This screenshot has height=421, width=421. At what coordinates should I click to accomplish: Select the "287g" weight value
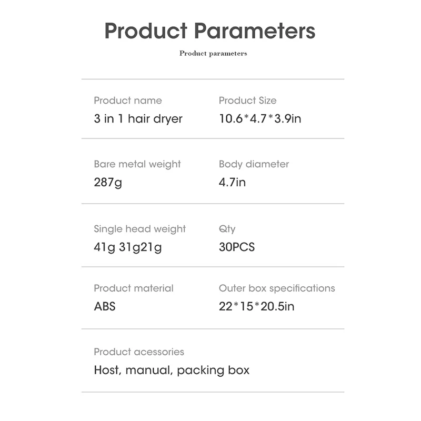click(x=108, y=183)
